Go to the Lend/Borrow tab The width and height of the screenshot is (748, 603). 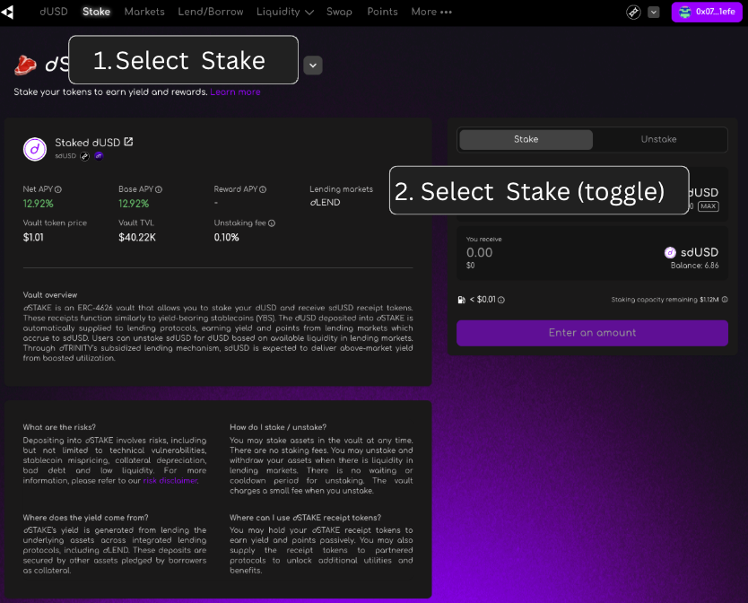211,12
